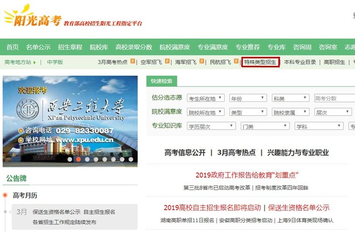Select the highlighted orange carousel dot

pyautogui.click(x=78, y=159)
